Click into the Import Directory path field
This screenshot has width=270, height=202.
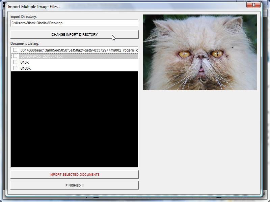click(75, 23)
